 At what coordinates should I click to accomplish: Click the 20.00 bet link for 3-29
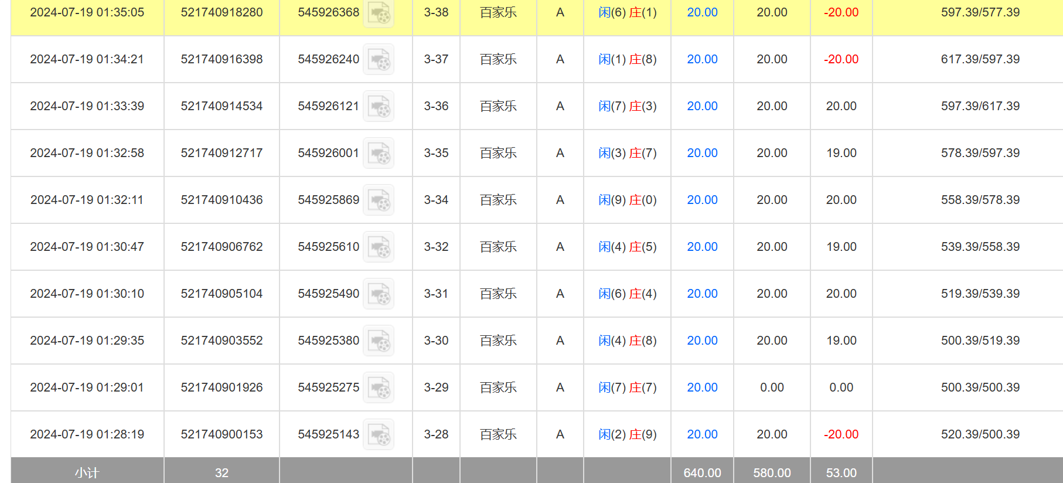coord(702,387)
